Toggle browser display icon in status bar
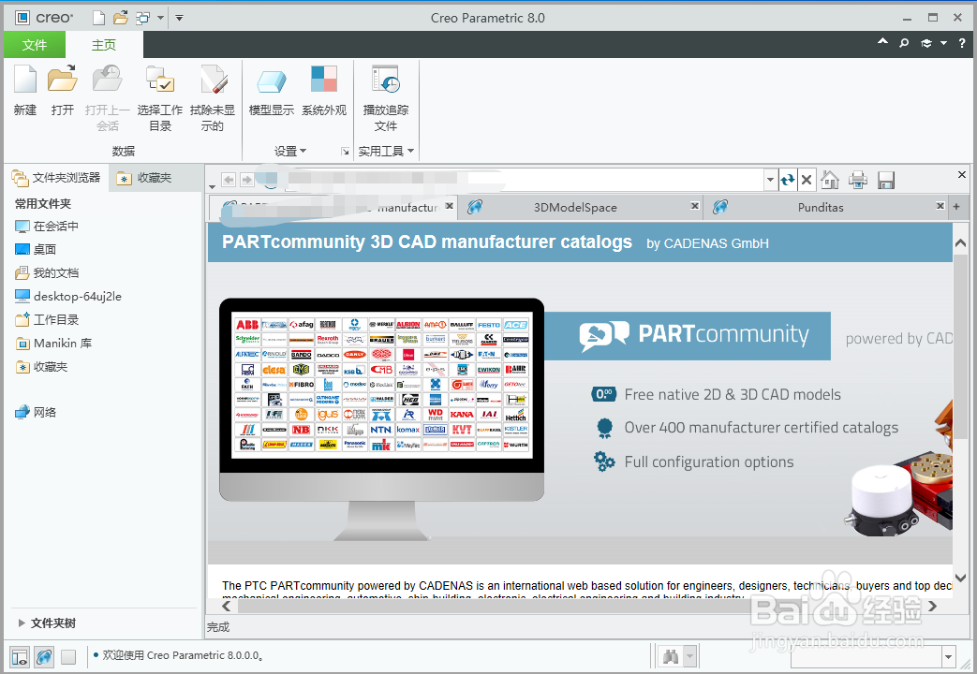This screenshot has height=674, width=977. (44, 656)
